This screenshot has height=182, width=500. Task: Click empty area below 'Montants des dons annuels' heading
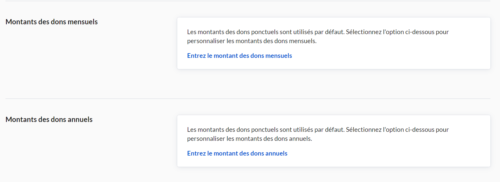pos(68,150)
